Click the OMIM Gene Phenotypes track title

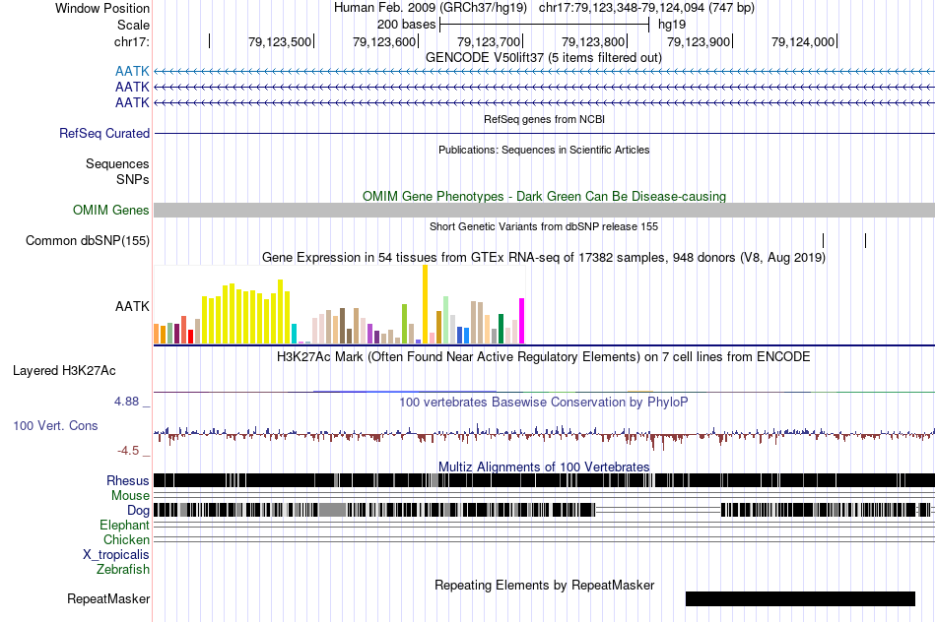tap(544, 196)
